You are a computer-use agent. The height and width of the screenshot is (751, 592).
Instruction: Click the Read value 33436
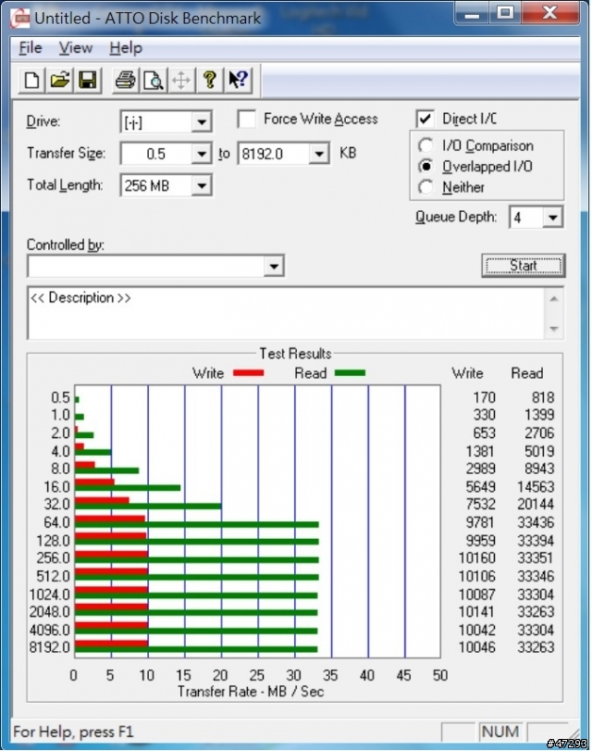536,522
